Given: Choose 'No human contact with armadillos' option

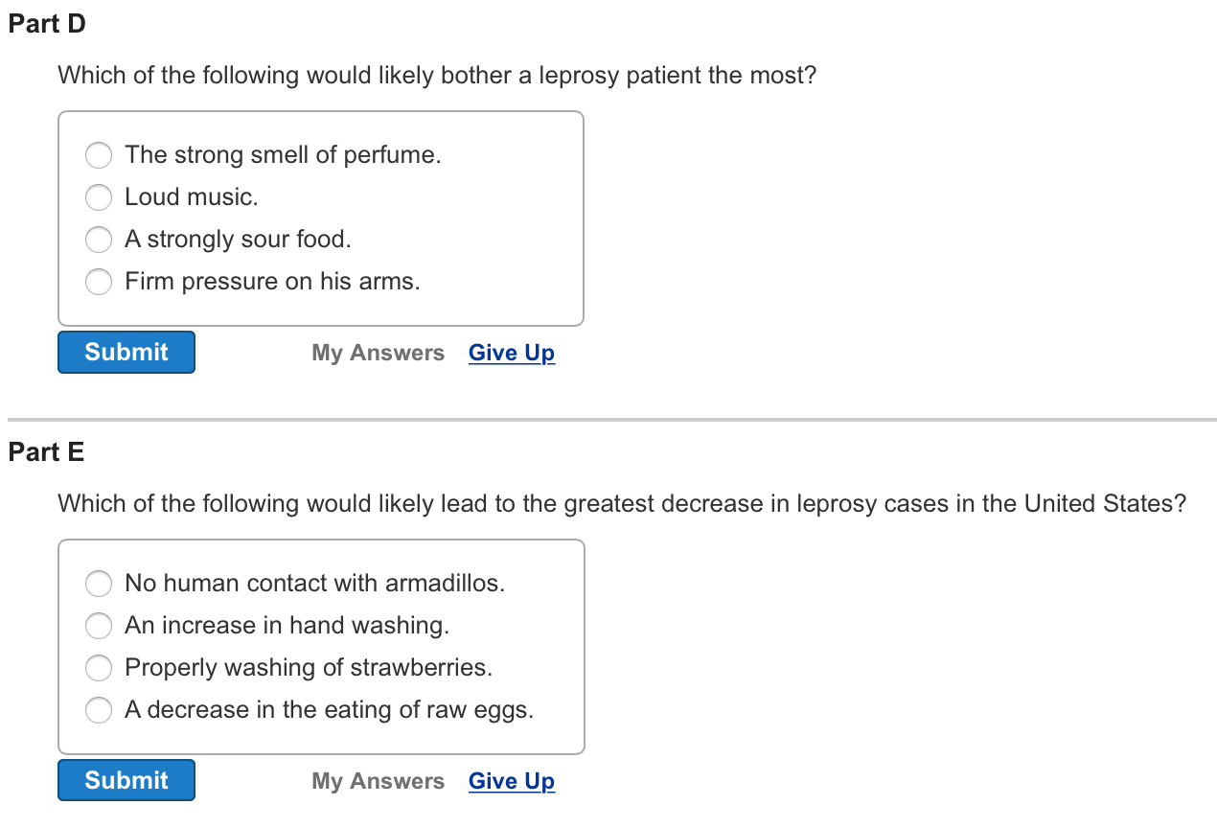Looking at the screenshot, I should (99, 584).
